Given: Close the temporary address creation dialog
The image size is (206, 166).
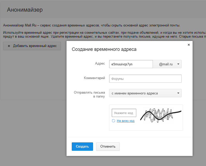Looking at the screenshot, I should click(x=189, y=45).
